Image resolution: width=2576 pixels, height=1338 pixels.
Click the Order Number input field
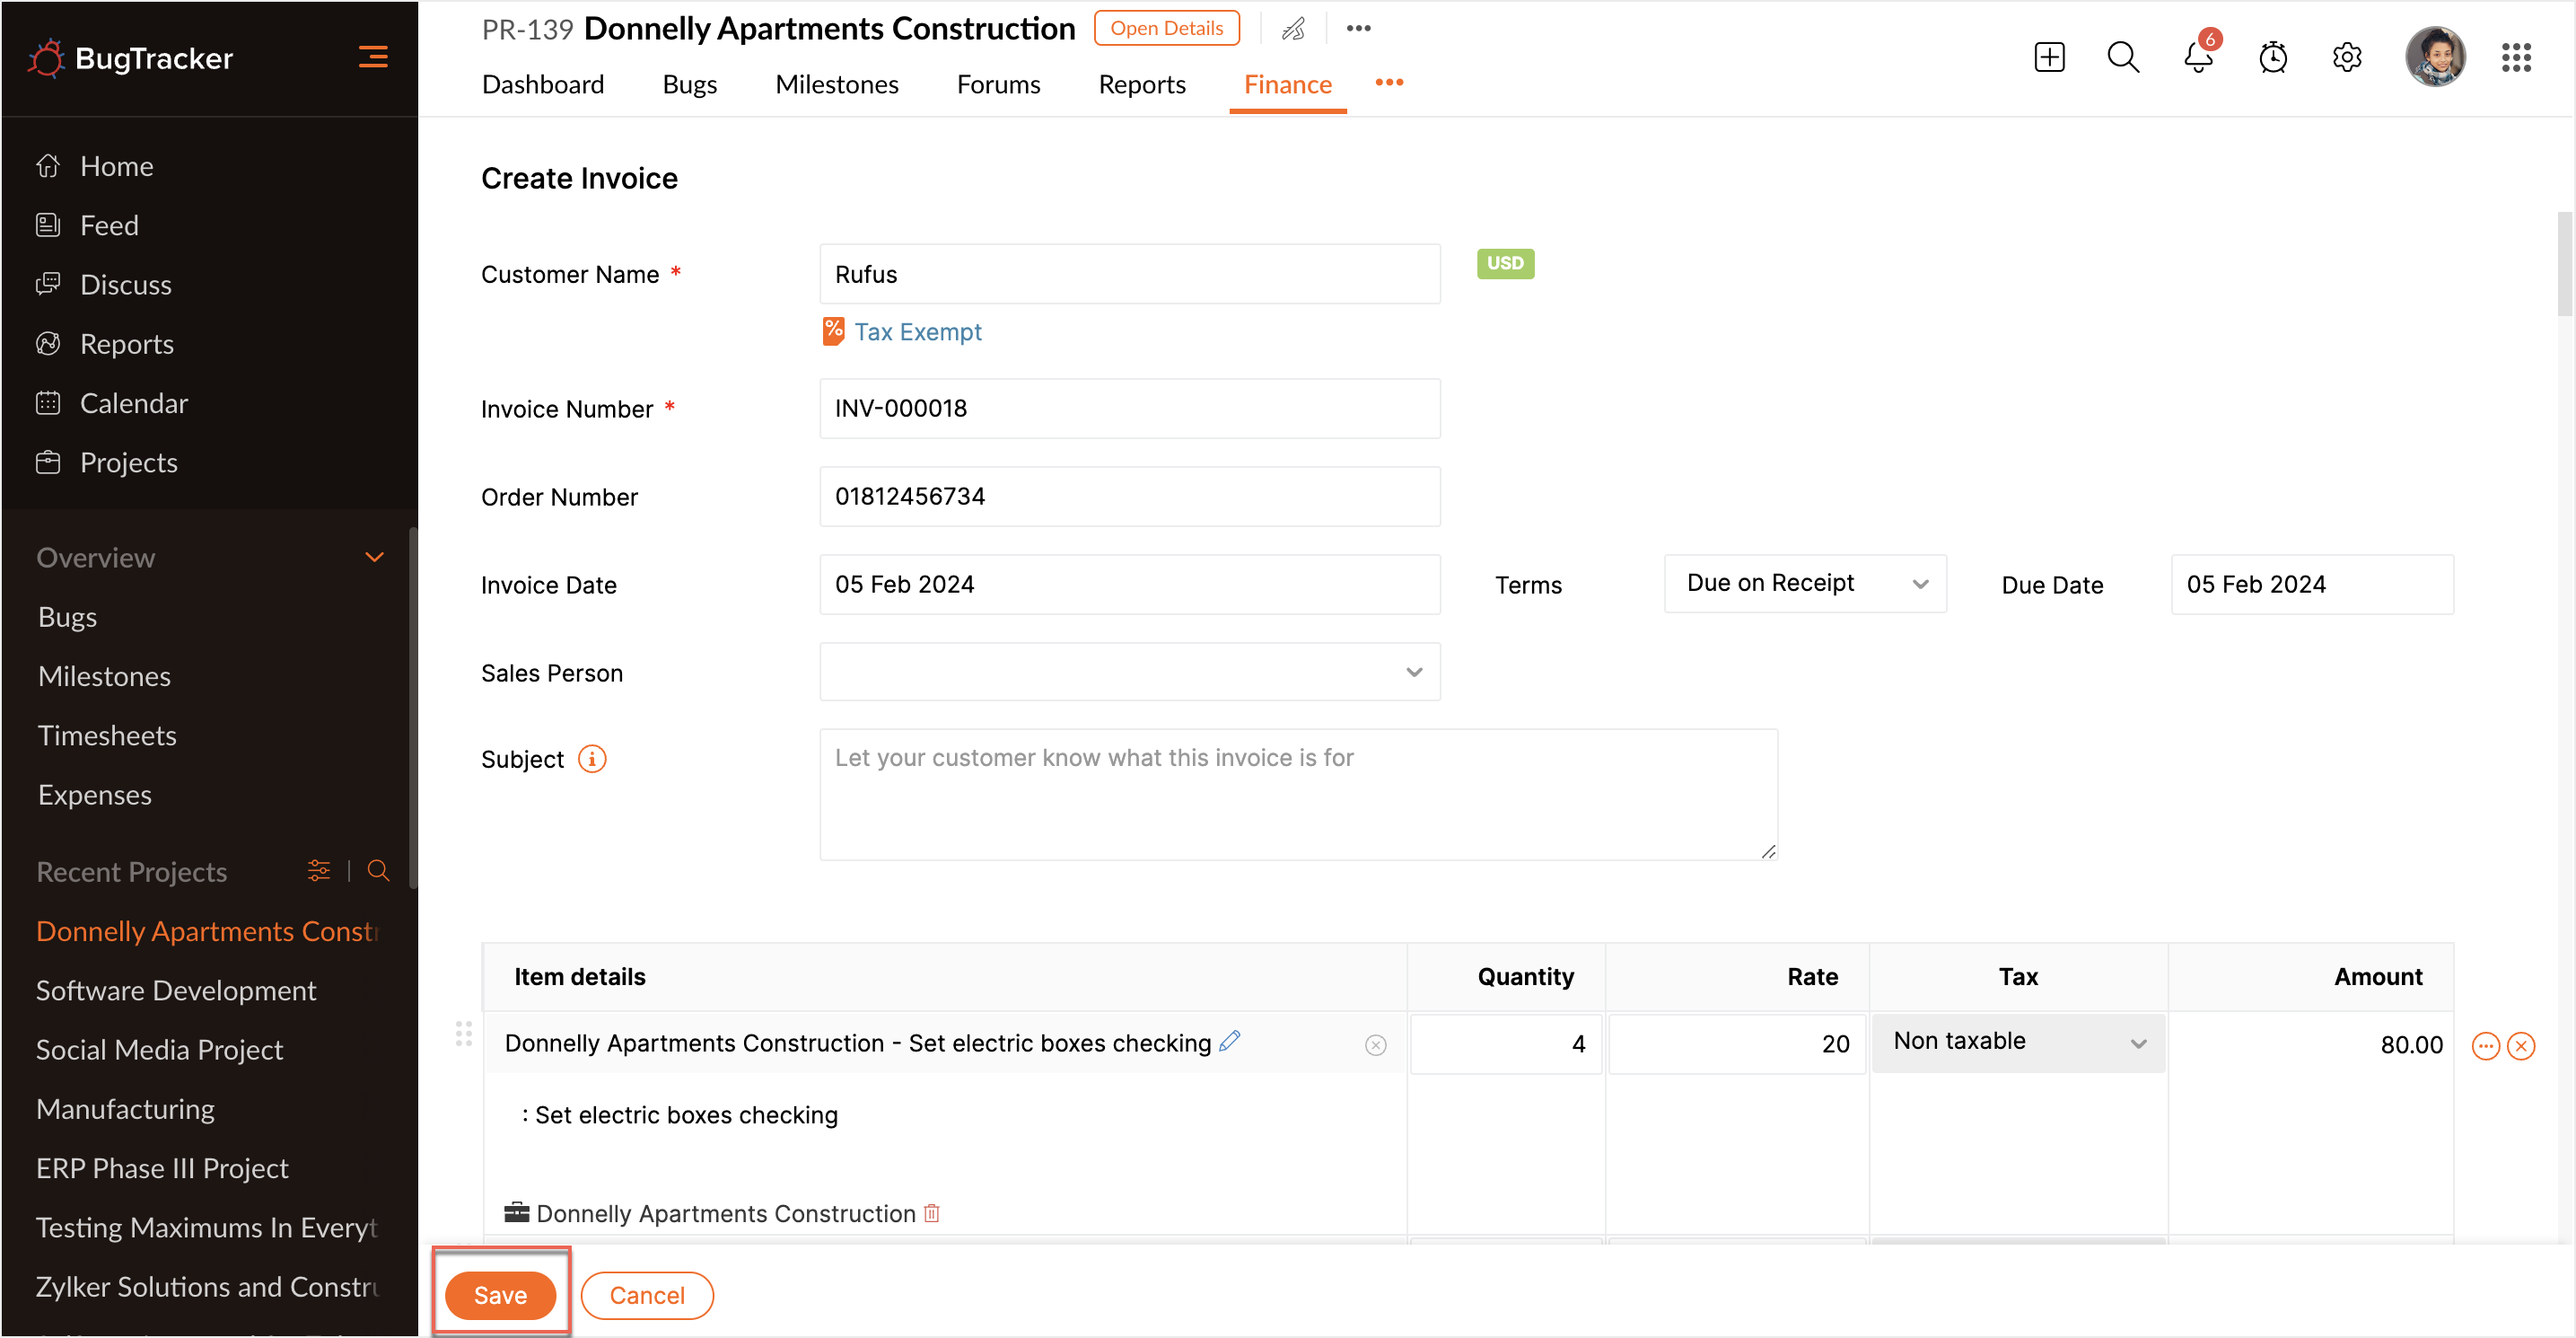1129,497
